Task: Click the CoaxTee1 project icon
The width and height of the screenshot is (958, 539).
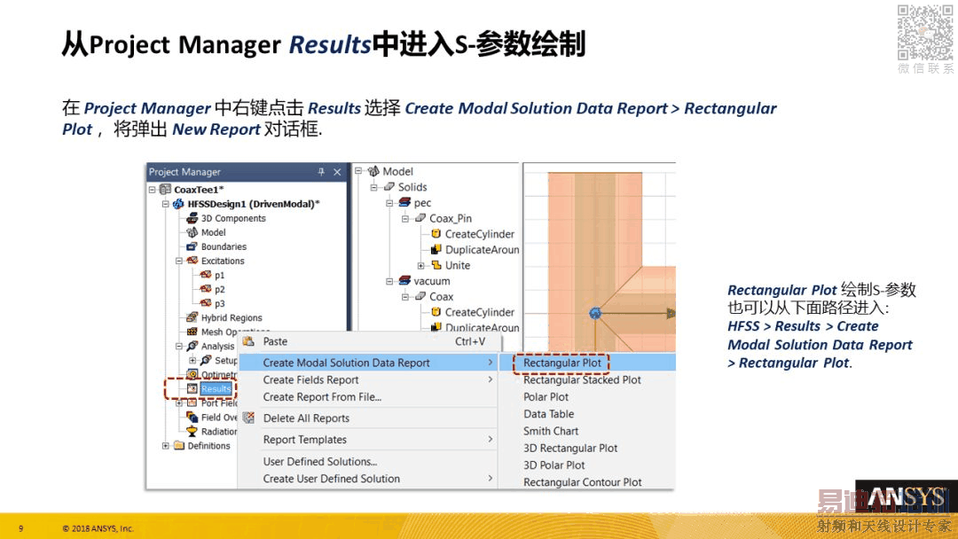Action: (165, 189)
